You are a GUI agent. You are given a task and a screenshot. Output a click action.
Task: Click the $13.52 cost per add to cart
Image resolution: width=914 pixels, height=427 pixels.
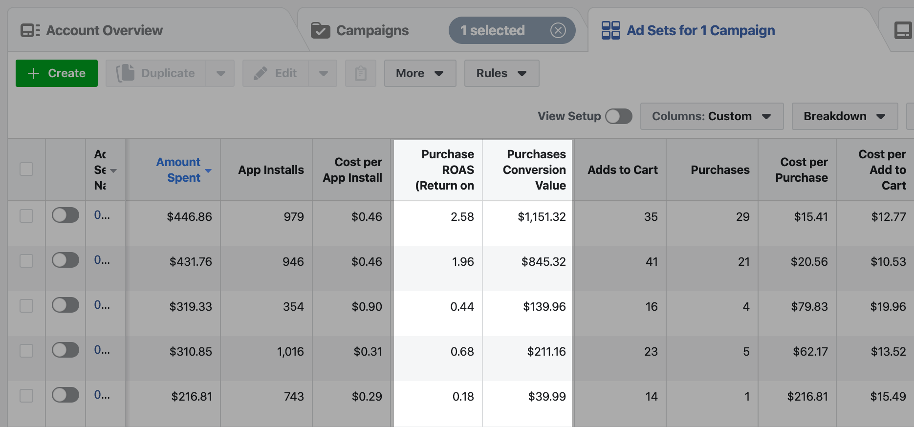tap(888, 352)
